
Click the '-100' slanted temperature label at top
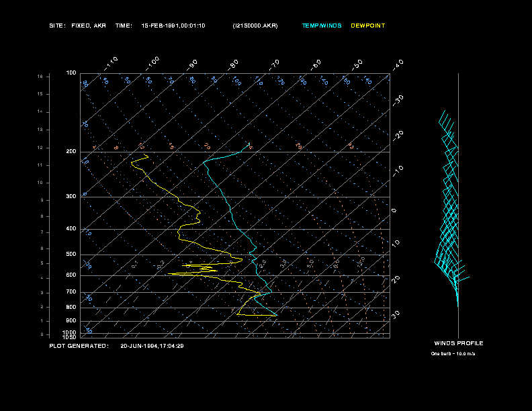(152, 64)
